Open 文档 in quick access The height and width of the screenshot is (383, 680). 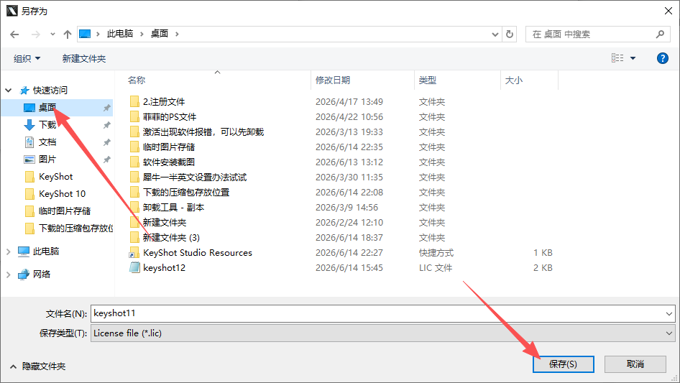(x=47, y=142)
